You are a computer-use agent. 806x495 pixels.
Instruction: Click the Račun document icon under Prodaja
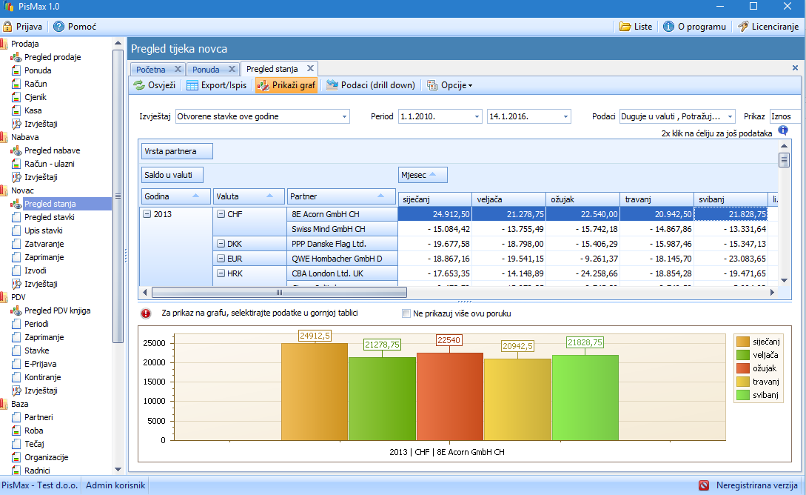point(16,84)
